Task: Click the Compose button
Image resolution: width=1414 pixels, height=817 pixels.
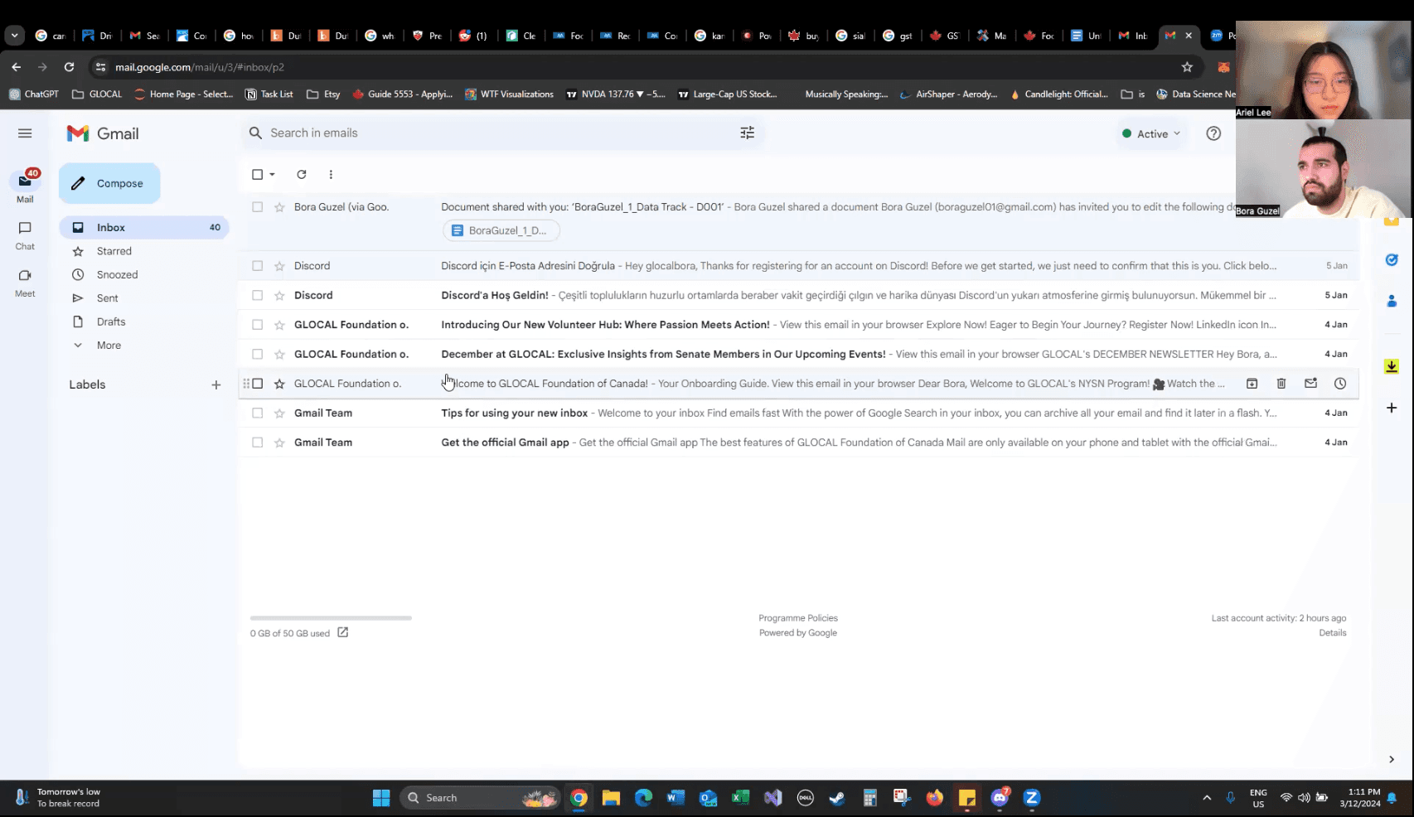Action: [x=109, y=183]
